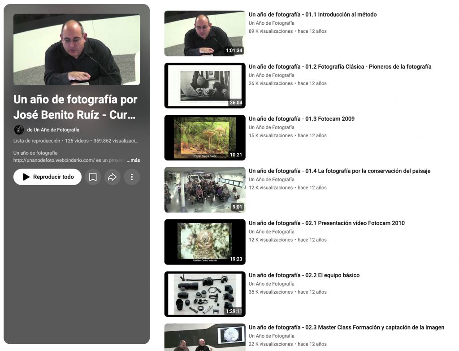Click the playlist stats line 126 vídeos
459x351 pixels.
tap(77, 141)
